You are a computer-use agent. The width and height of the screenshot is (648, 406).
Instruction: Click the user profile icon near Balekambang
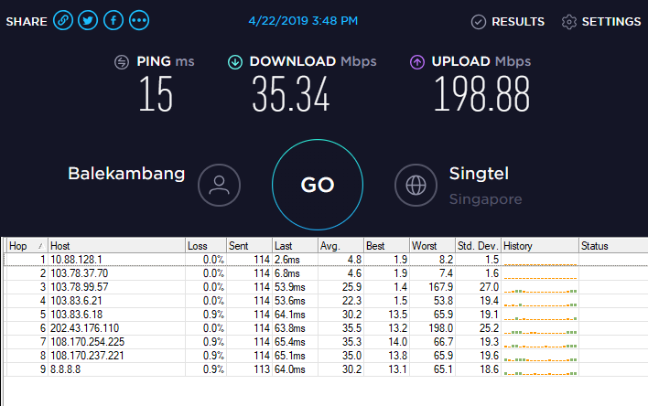[x=219, y=185]
